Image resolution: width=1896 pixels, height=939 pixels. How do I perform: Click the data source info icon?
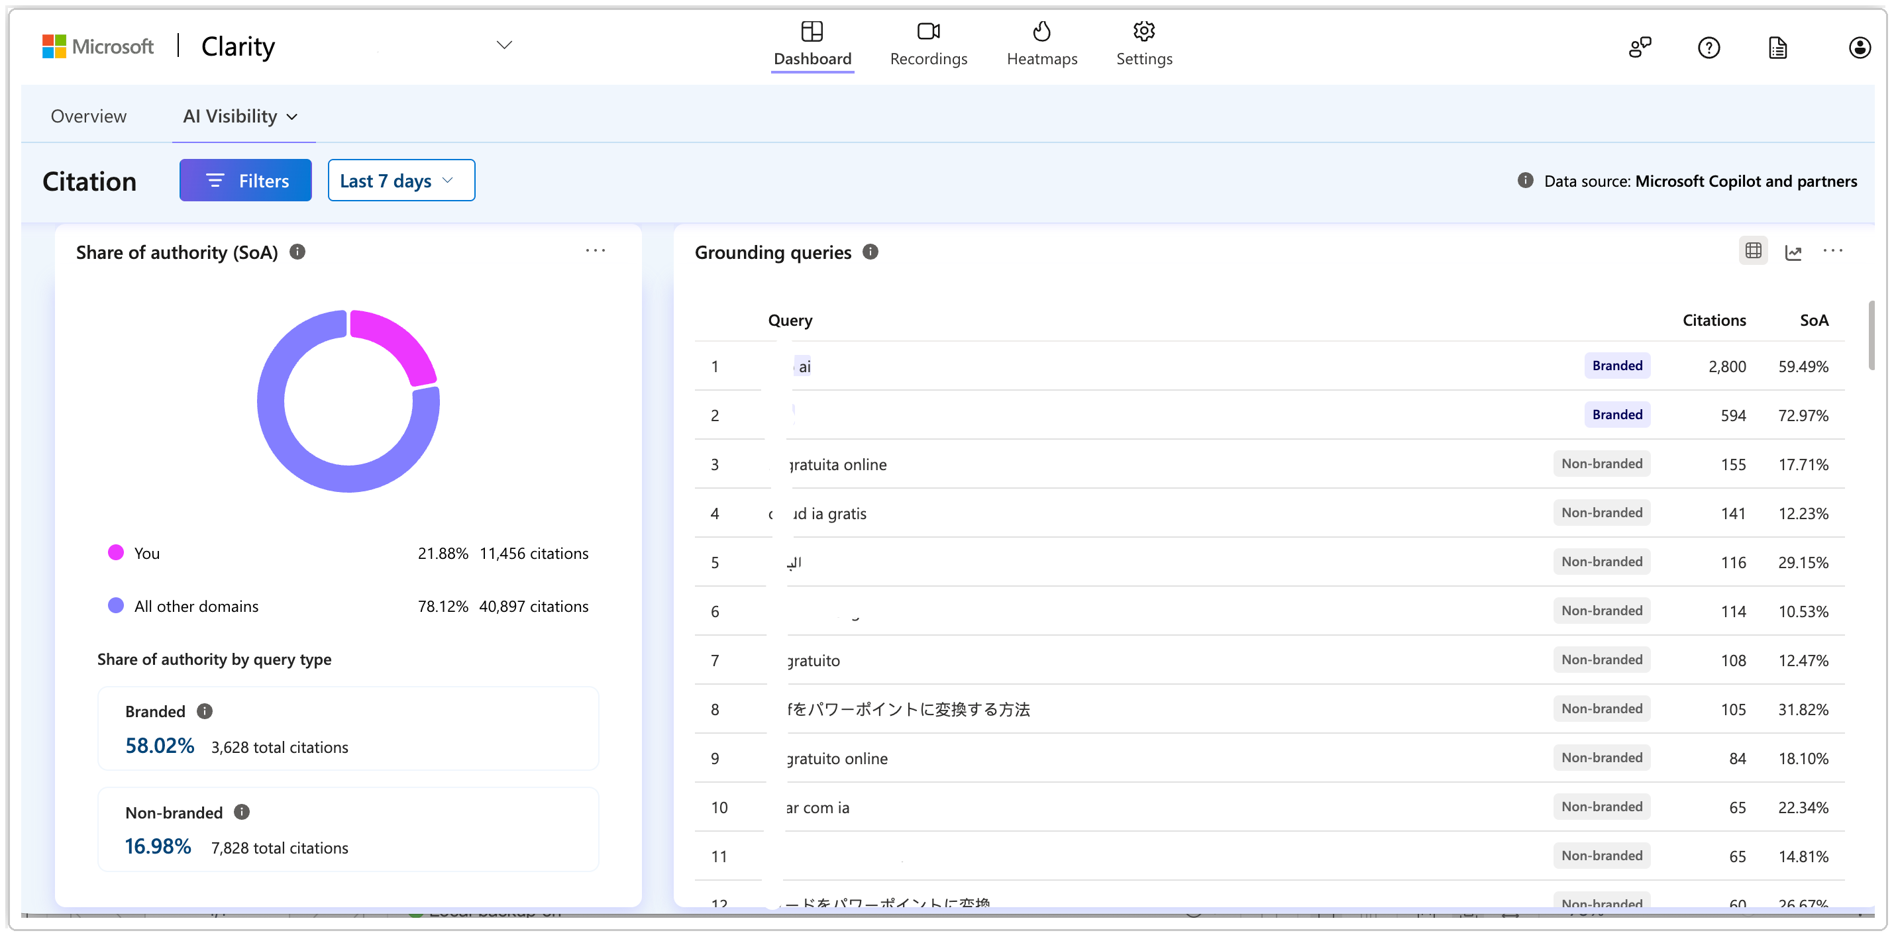click(x=1525, y=180)
